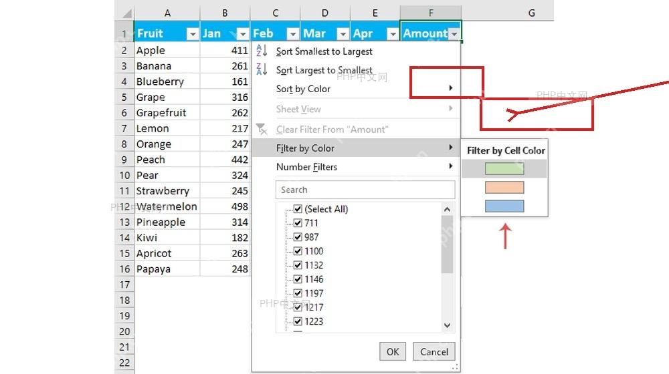Open the Sort by Color menu entry
The width and height of the screenshot is (669, 374).
tap(357, 89)
